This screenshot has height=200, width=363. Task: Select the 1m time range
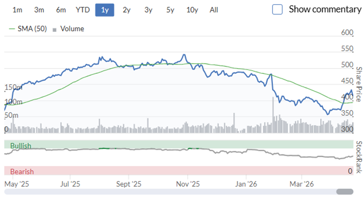17,10
